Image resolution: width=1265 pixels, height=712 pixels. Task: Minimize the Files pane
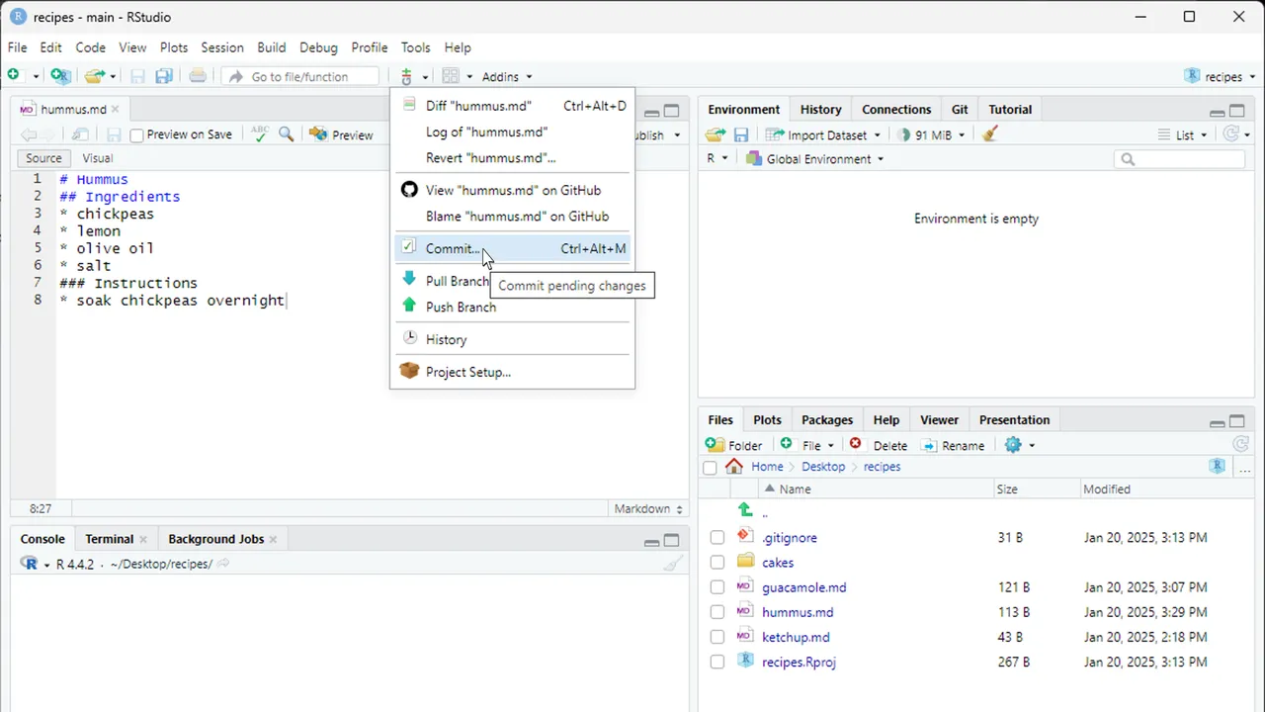pyautogui.click(x=1217, y=422)
